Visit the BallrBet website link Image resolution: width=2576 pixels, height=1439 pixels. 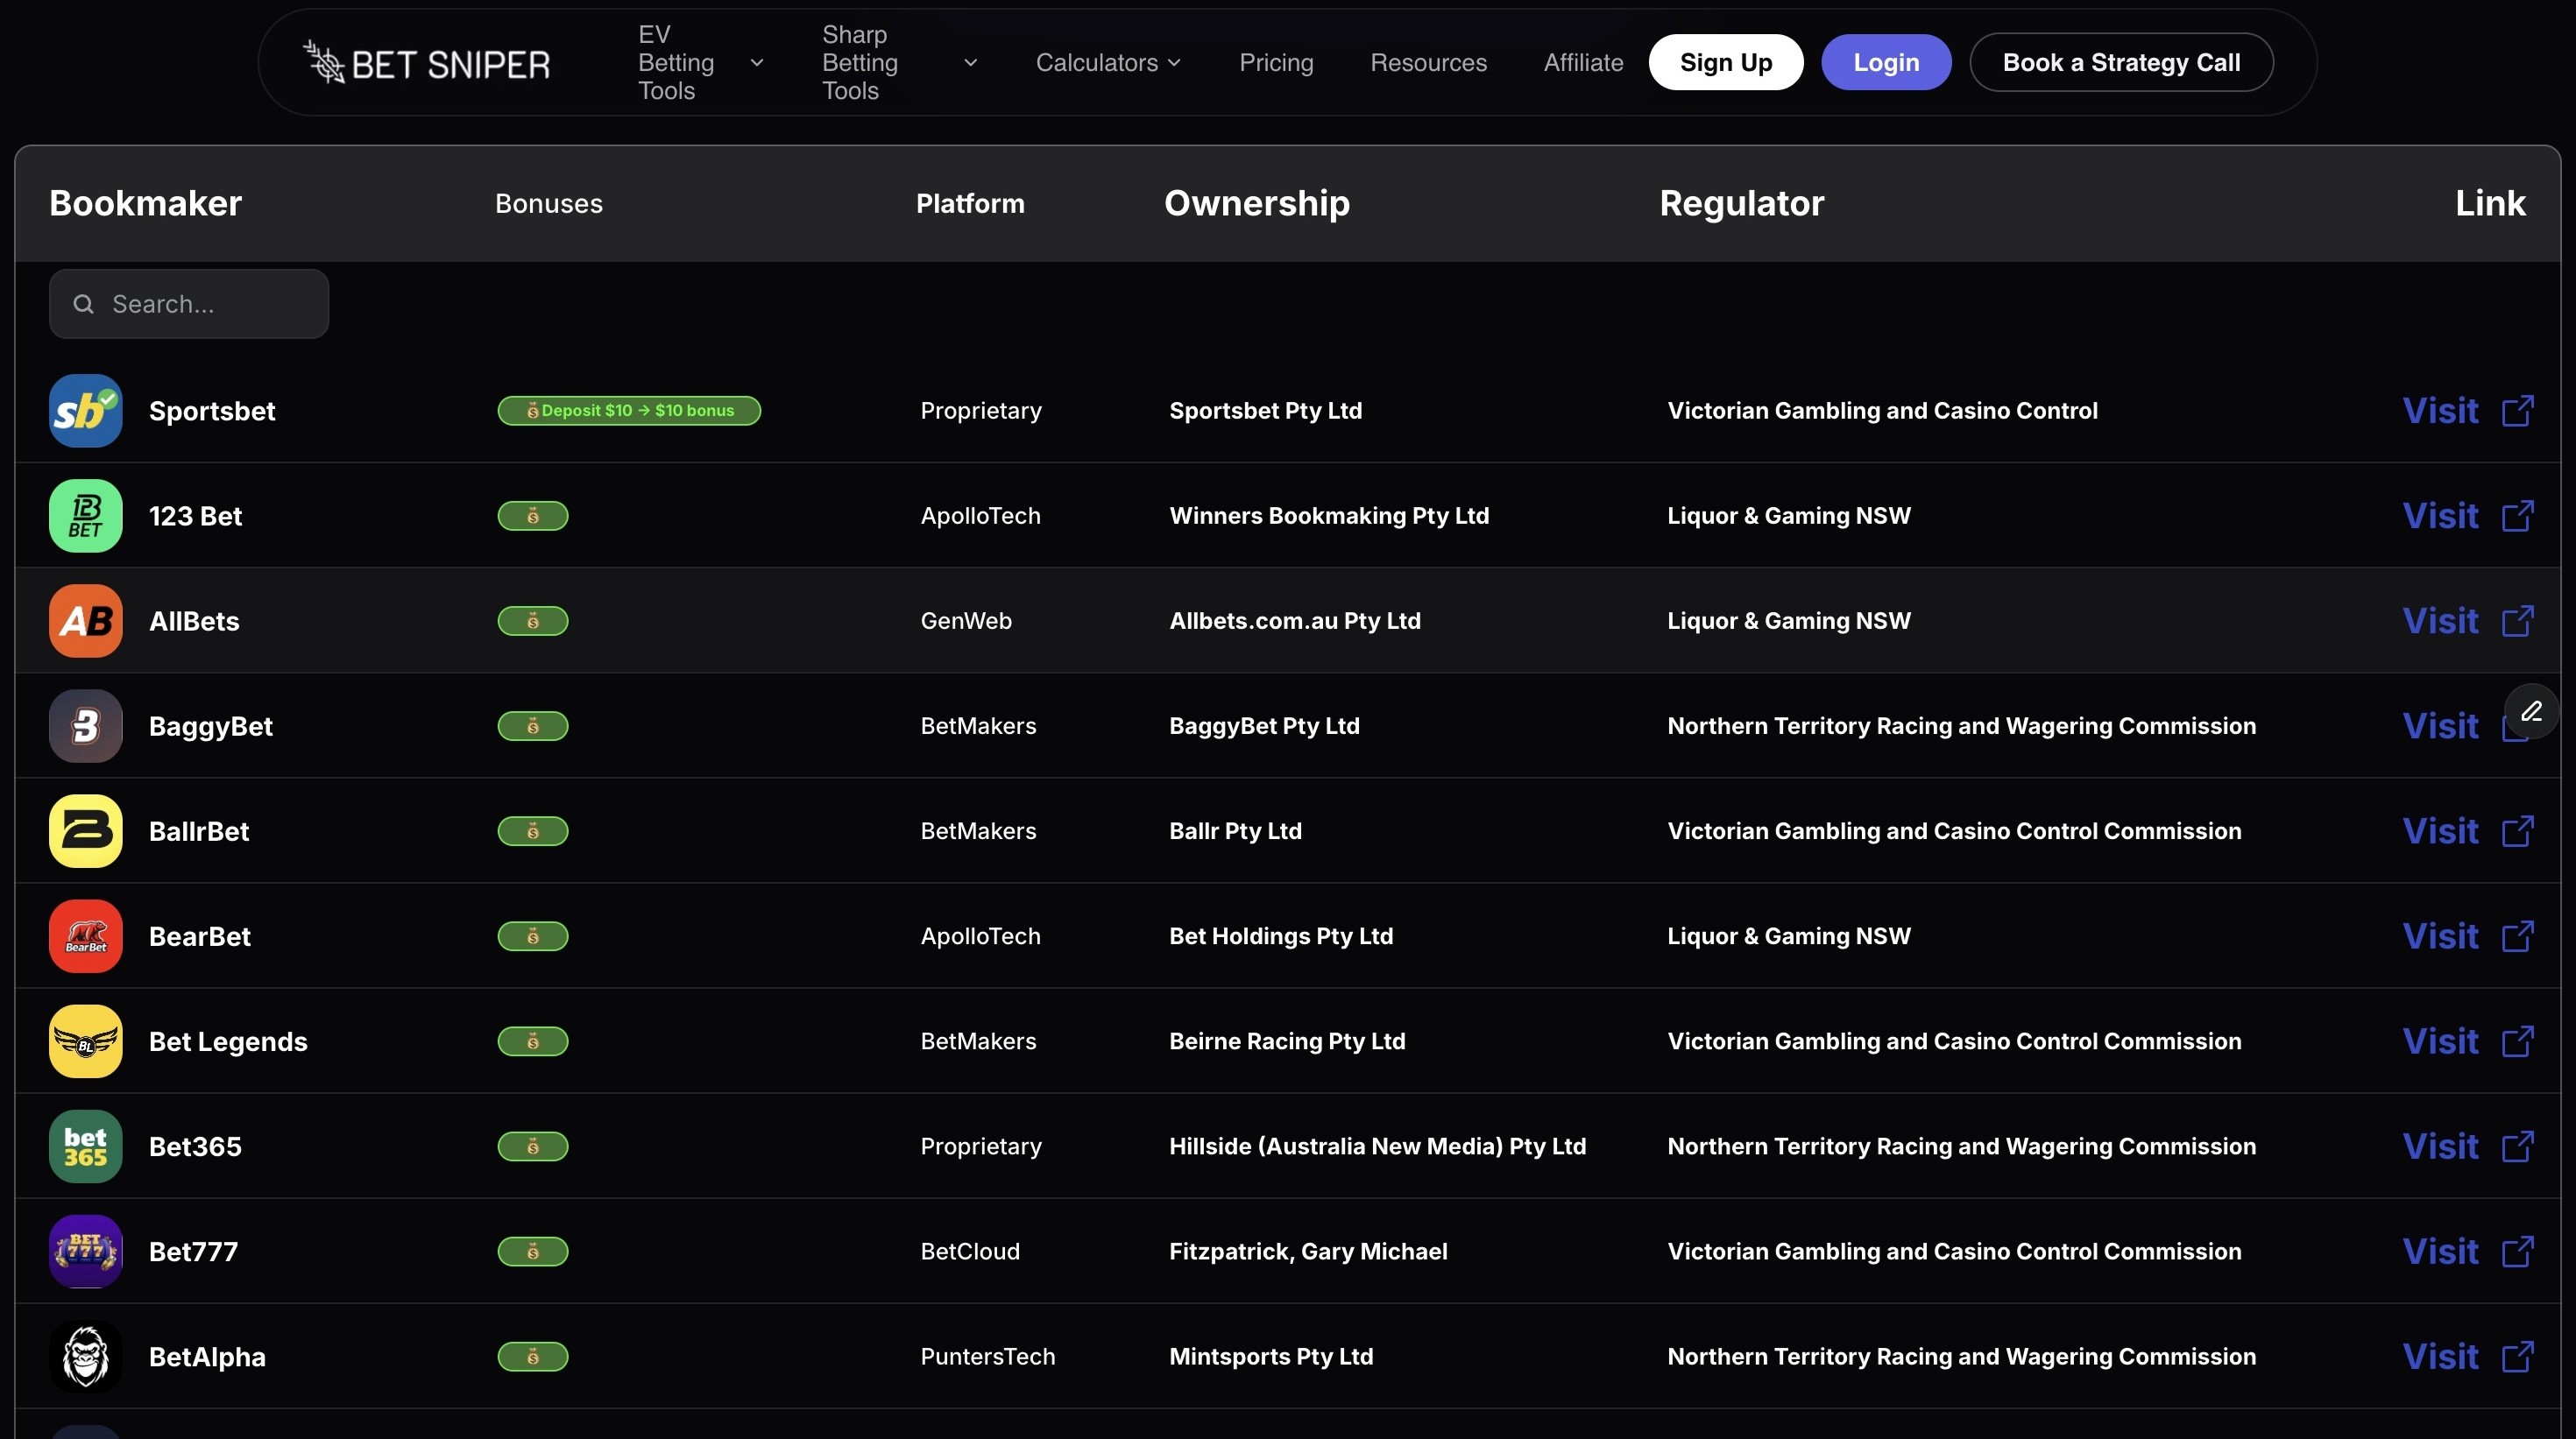tap(2440, 831)
